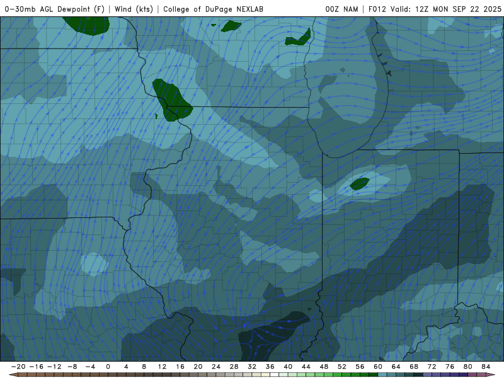Click the legend value '68'
The width and height of the screenshot is (504, 378).
click(414, 367)
